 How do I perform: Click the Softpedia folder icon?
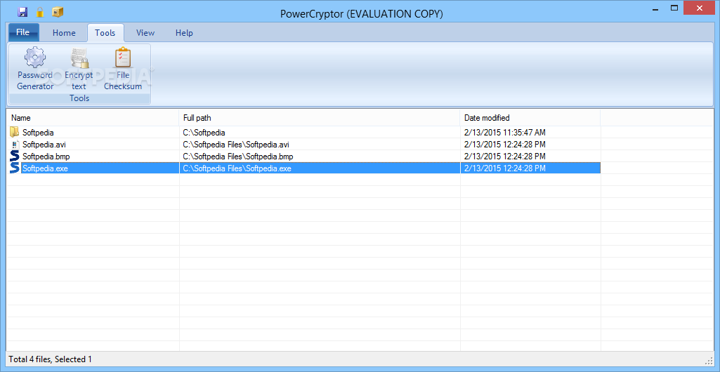pos(14,133)
